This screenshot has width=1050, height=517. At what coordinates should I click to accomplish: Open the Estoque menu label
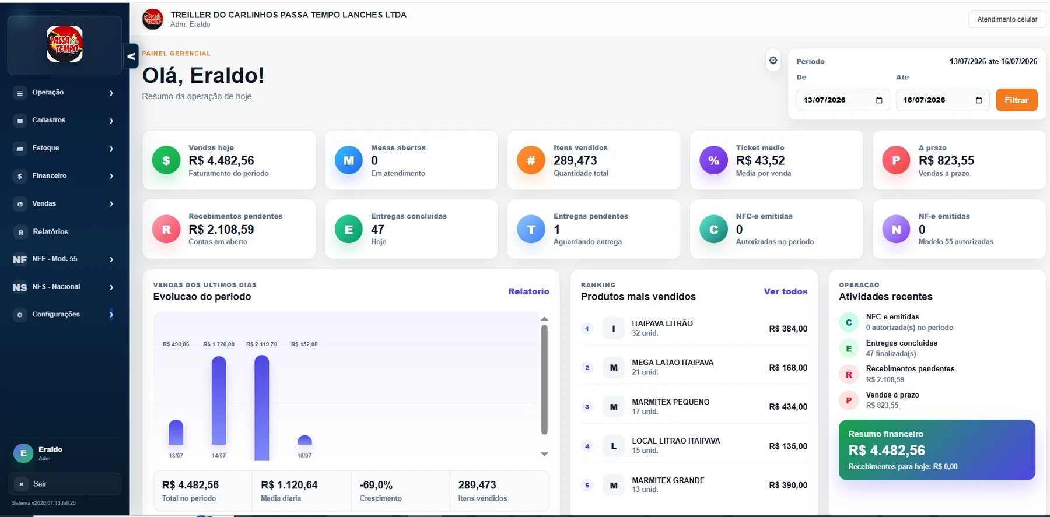coord(45,148)
